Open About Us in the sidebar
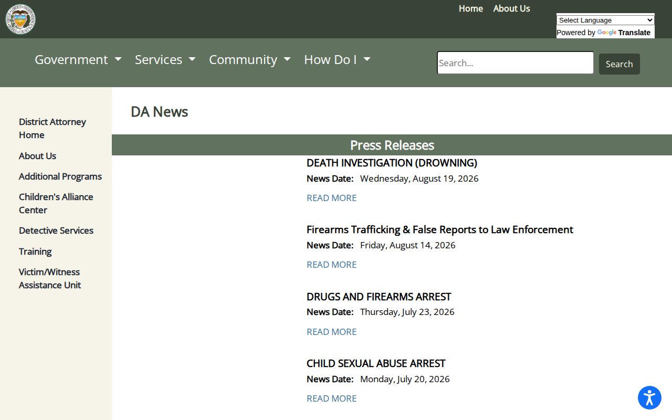Viewport: 672px width, 420px height. click(x=37, y=156)
